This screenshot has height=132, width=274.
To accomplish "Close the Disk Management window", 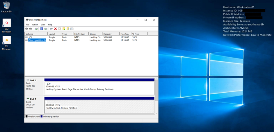I will pos(154,20).
